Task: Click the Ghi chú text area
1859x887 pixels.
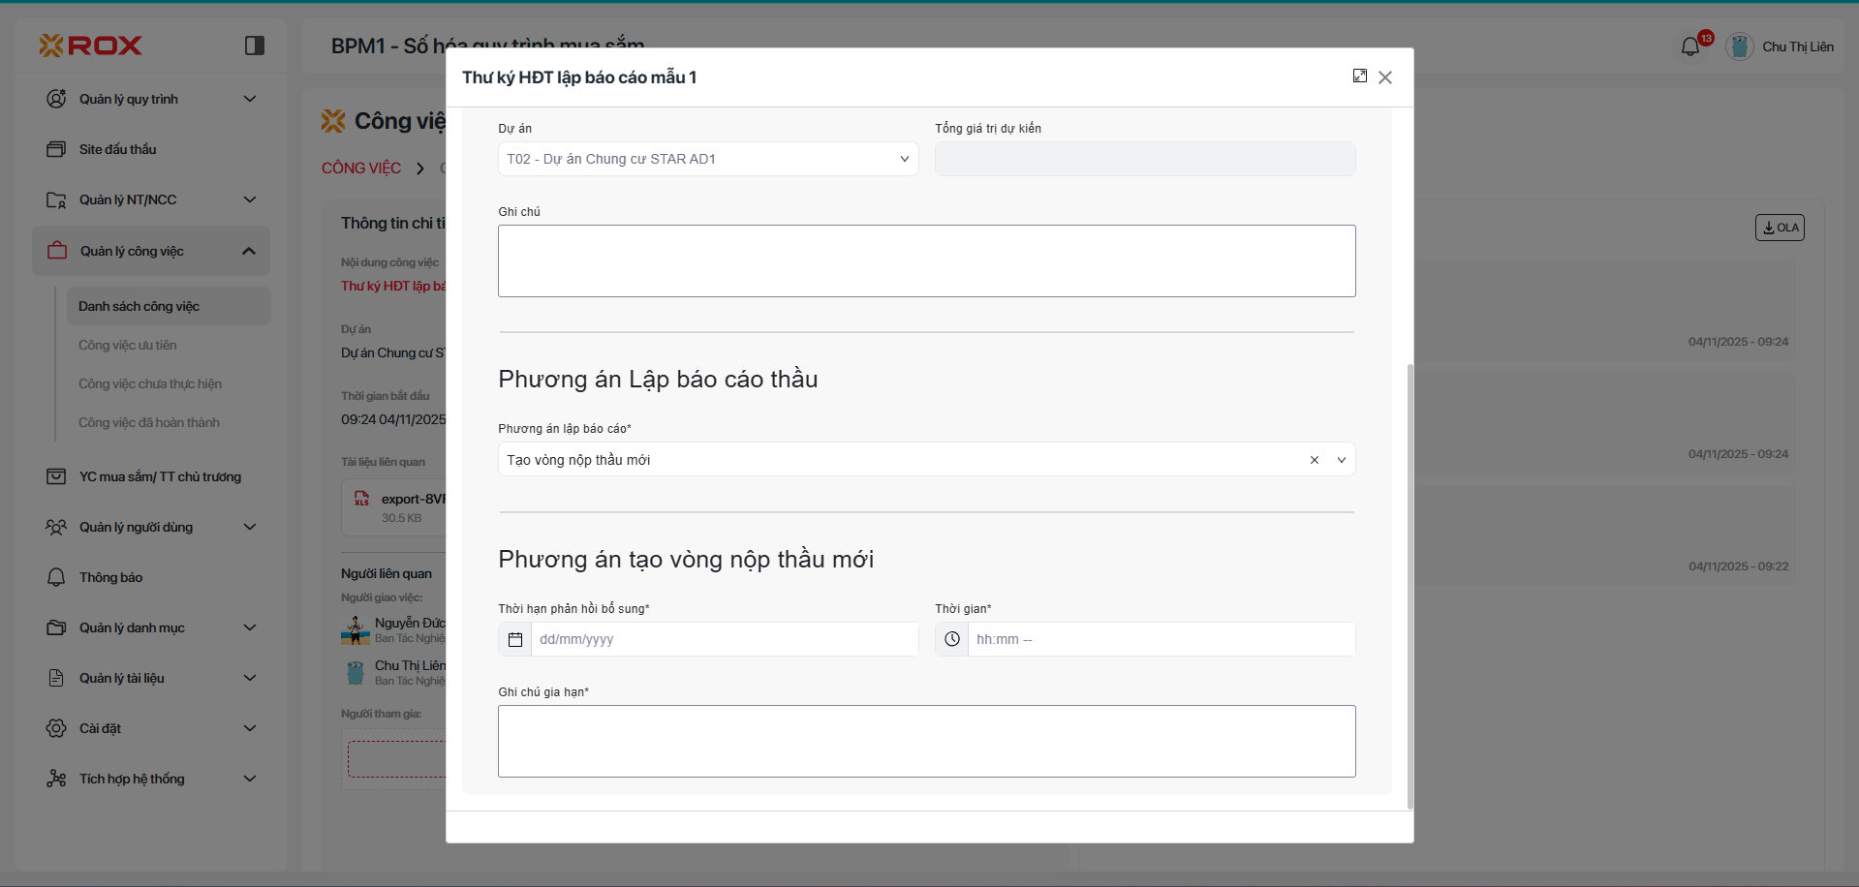Action: pyautogui.click(x=926, y=261)
